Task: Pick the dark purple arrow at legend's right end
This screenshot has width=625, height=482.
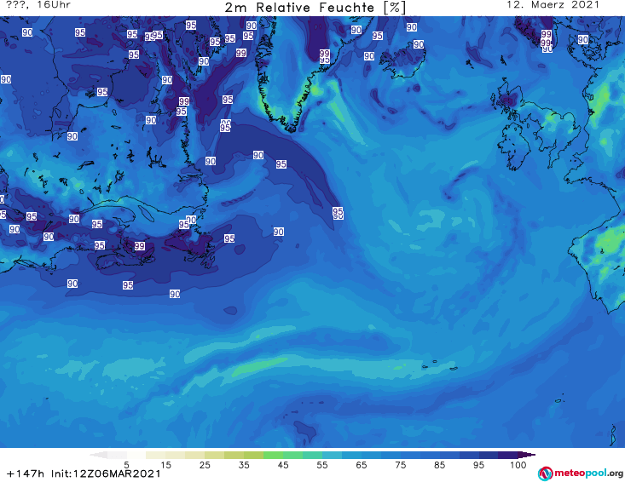Action: pyautogui.click(x=527, y=455)
